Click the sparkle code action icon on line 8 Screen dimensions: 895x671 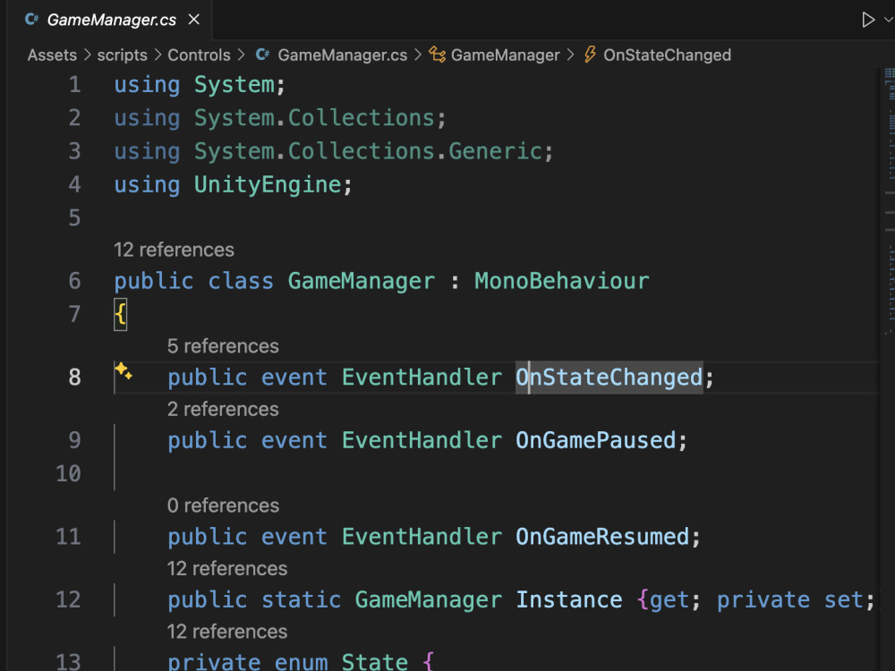coord(124,371)
